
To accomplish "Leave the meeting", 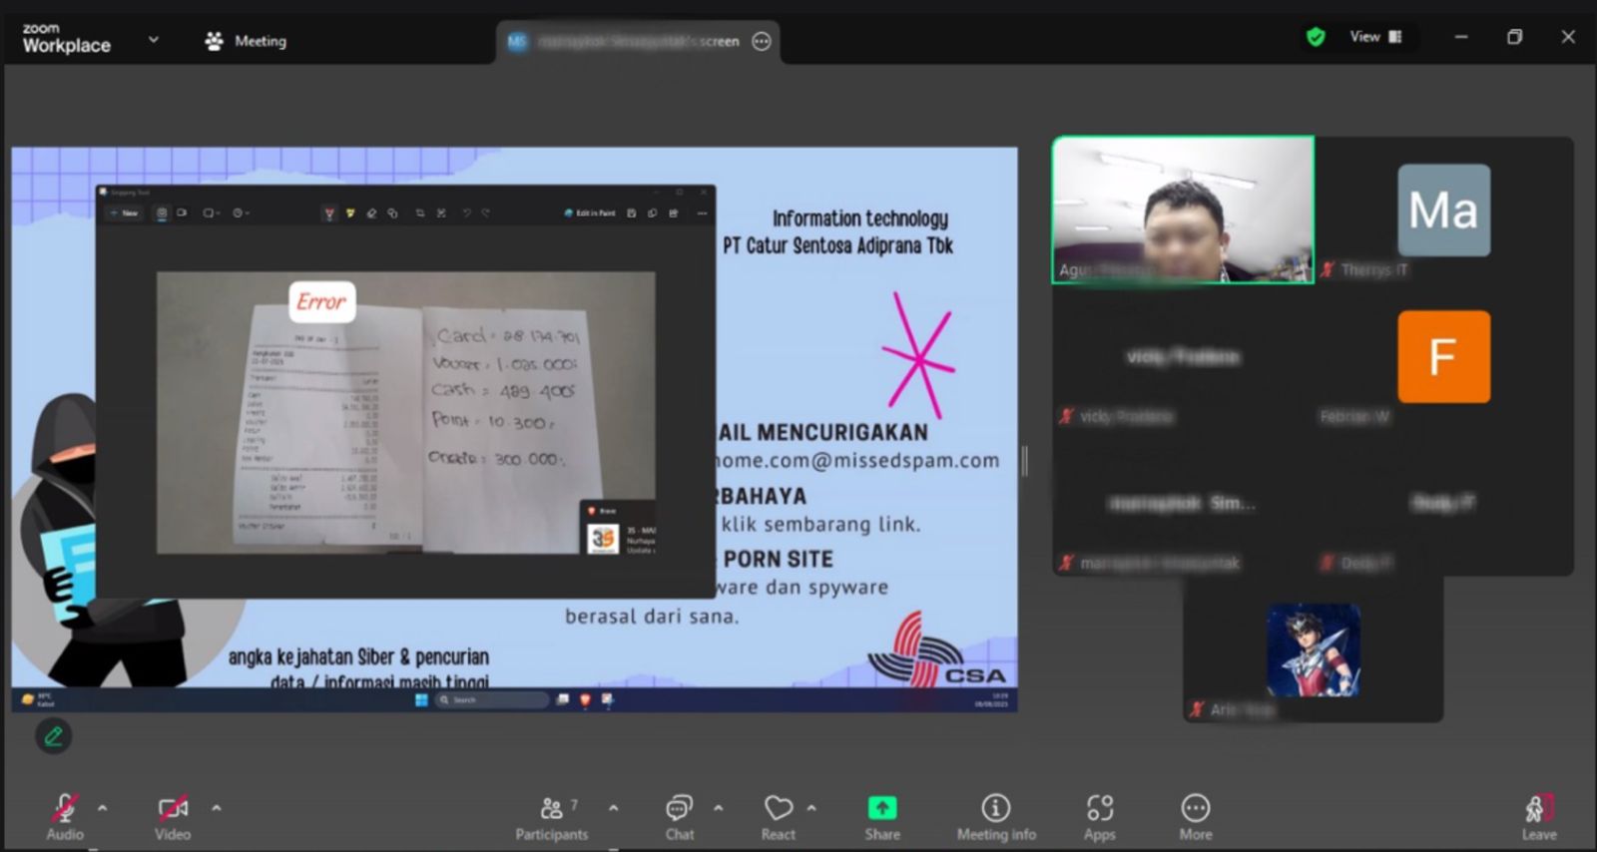I will pos(1538,815).
